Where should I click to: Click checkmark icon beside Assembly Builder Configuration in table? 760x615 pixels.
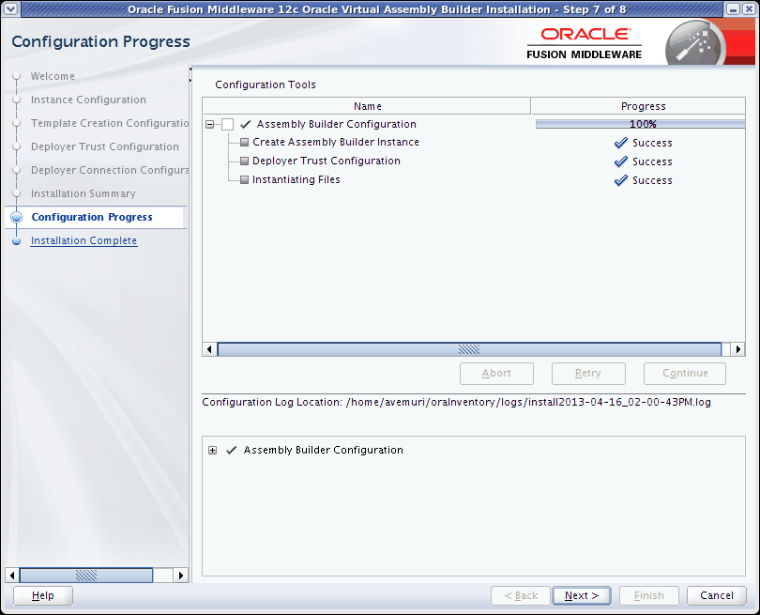[246, 125]
